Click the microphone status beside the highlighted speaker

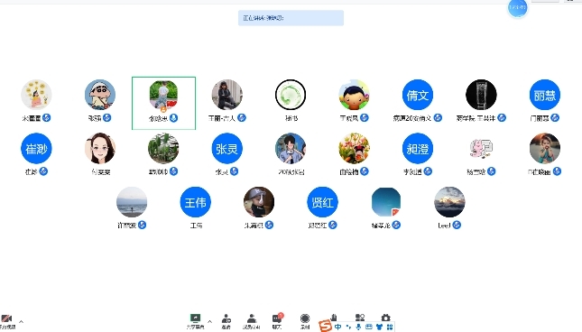pyautogui.click(x=173, y=118)
